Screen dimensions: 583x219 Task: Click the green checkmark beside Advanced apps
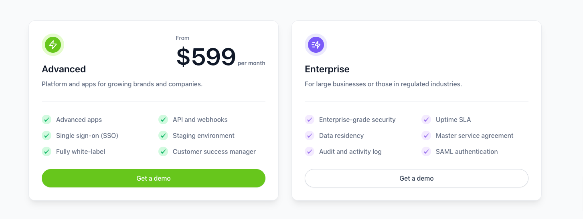47,119
